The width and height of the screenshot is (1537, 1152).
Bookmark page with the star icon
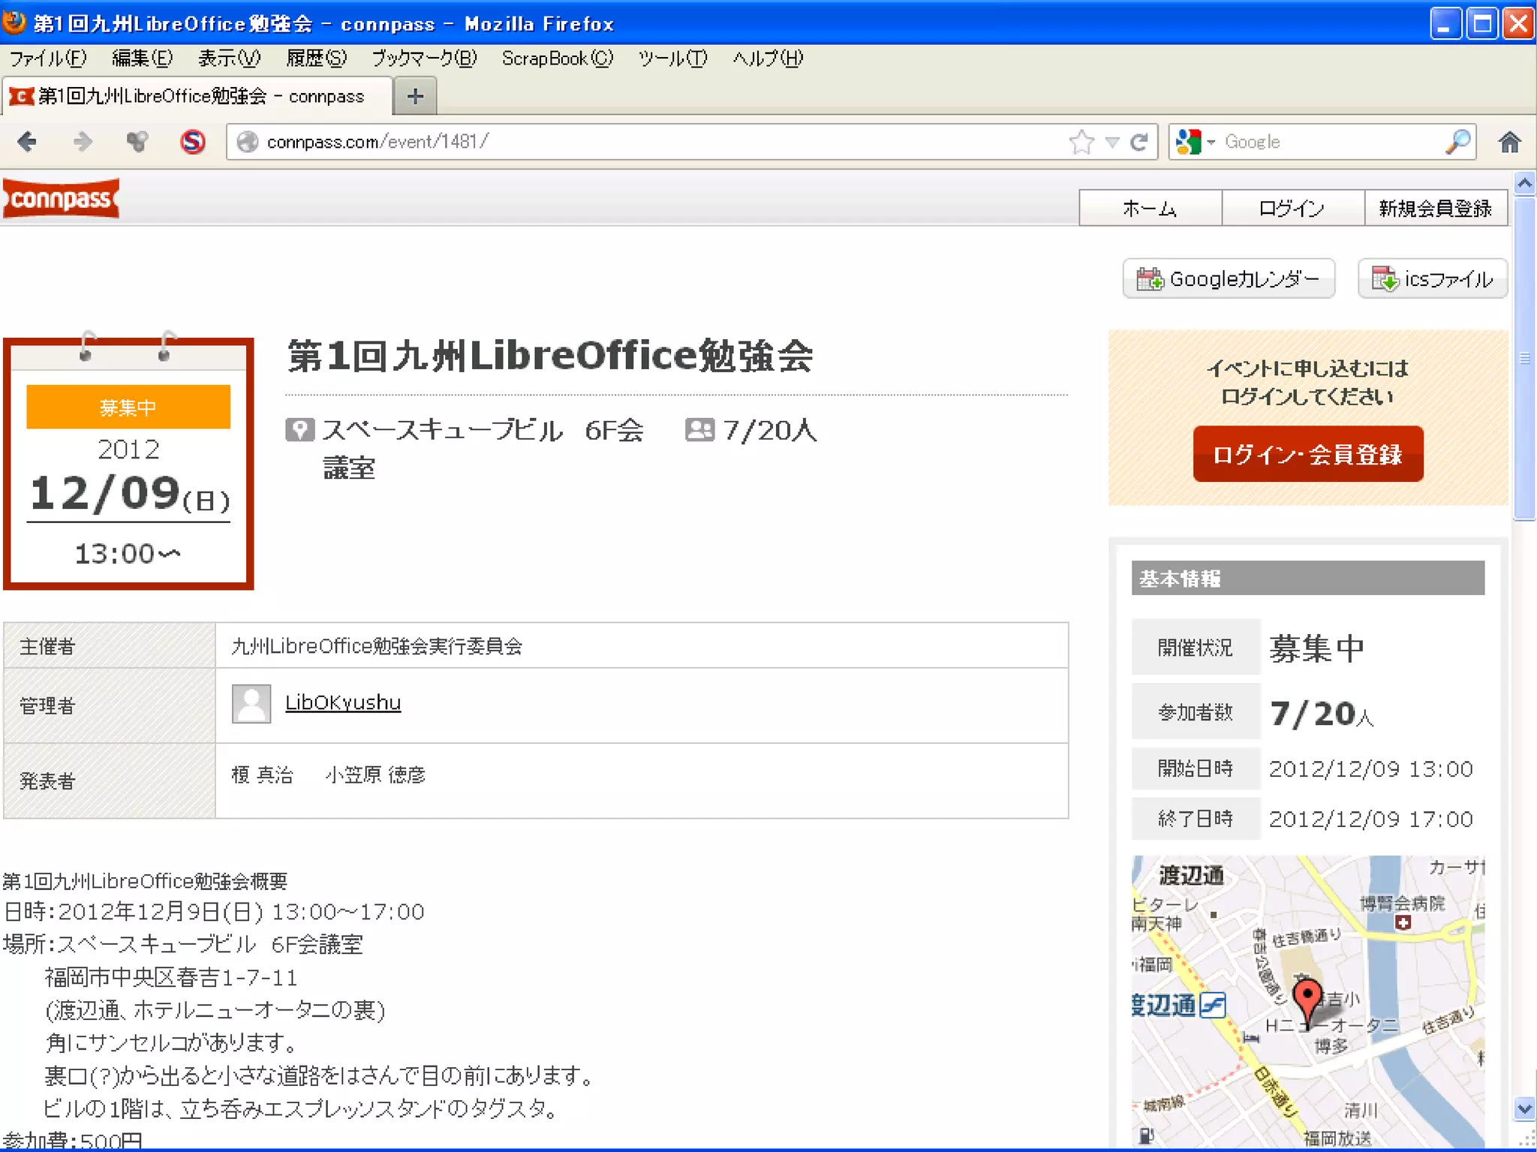(x=1081, y=142)
